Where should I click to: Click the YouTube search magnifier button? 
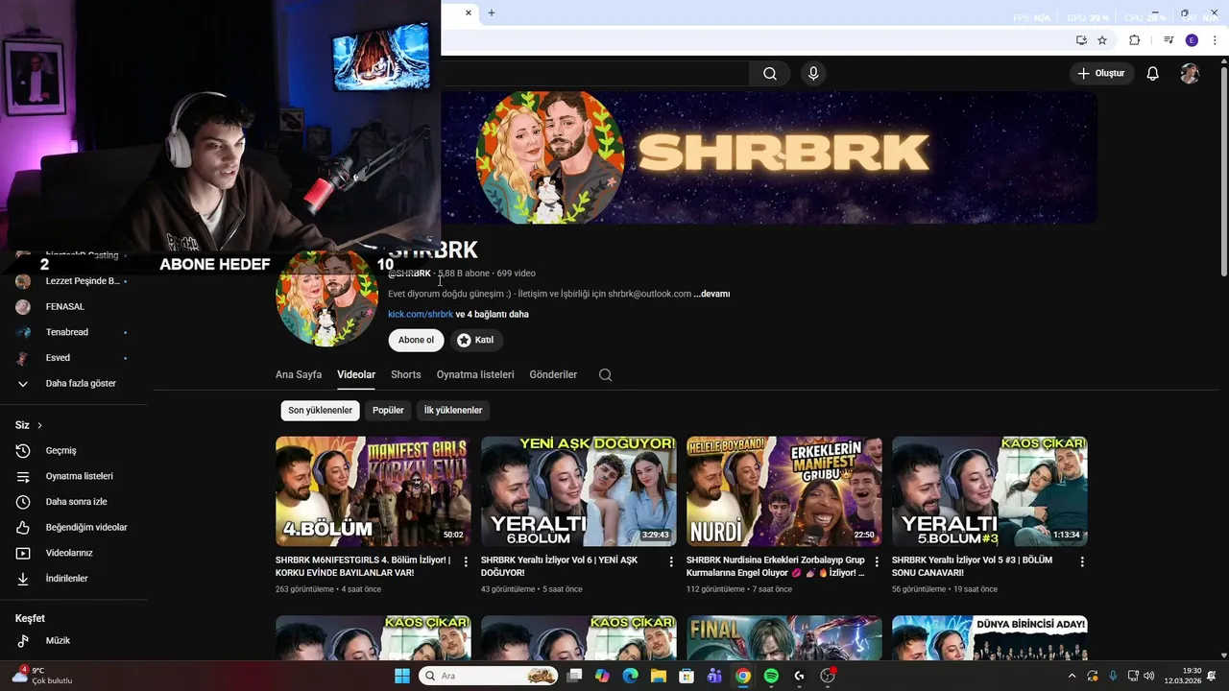[x=770, y=74]
